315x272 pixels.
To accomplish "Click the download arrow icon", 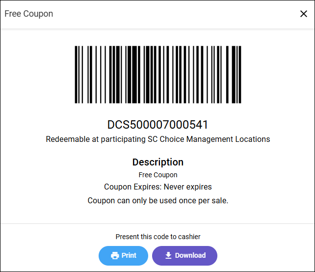I will [168, 255].
